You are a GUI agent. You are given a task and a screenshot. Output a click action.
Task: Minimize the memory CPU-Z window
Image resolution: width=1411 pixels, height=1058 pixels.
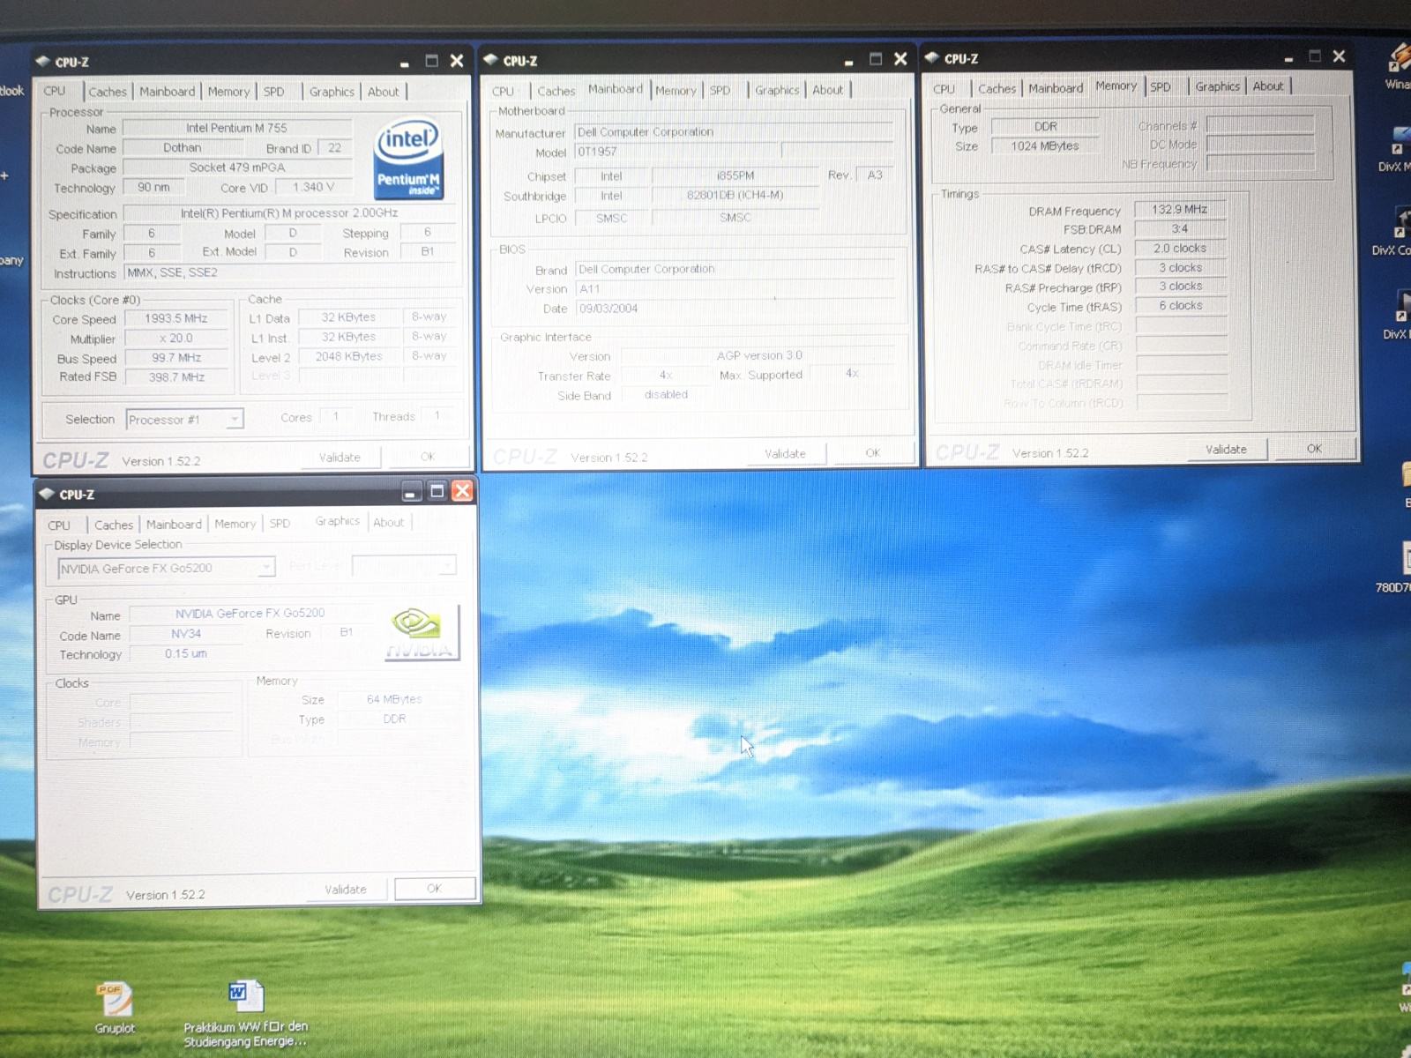click(x=1288, y=57)
